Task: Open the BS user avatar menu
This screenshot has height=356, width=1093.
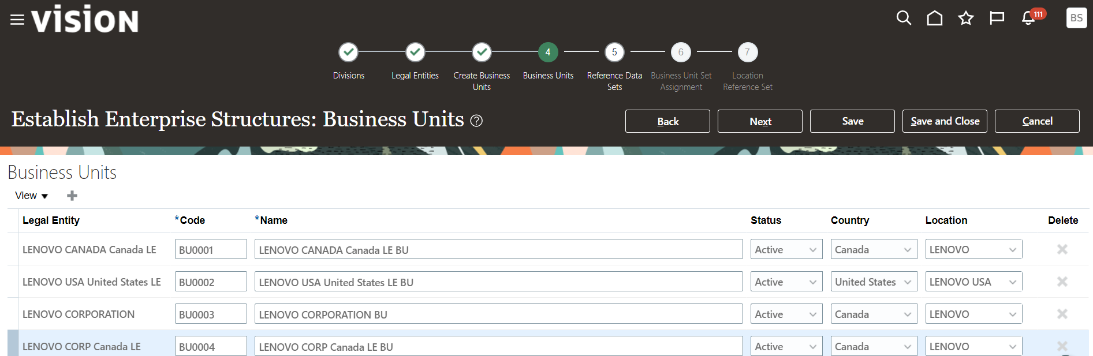Action: point(1076,18)
